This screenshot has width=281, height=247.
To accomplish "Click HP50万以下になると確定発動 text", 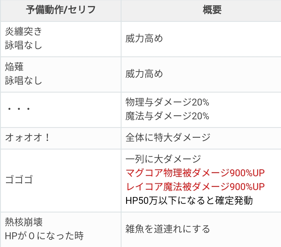I will click(x=189, y=200).
